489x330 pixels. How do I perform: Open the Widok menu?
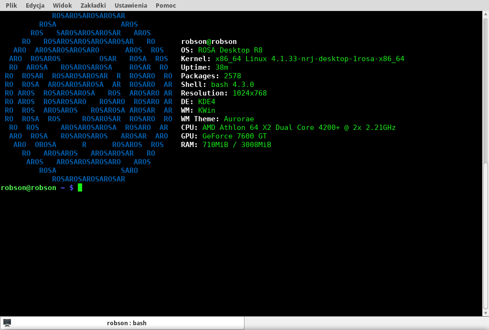click(x=63, y=5)
